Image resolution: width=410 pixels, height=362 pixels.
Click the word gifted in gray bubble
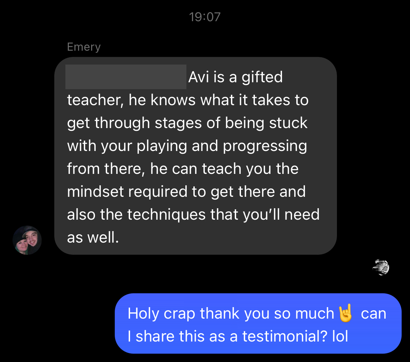pyautogui.click(x=262, y=77)
